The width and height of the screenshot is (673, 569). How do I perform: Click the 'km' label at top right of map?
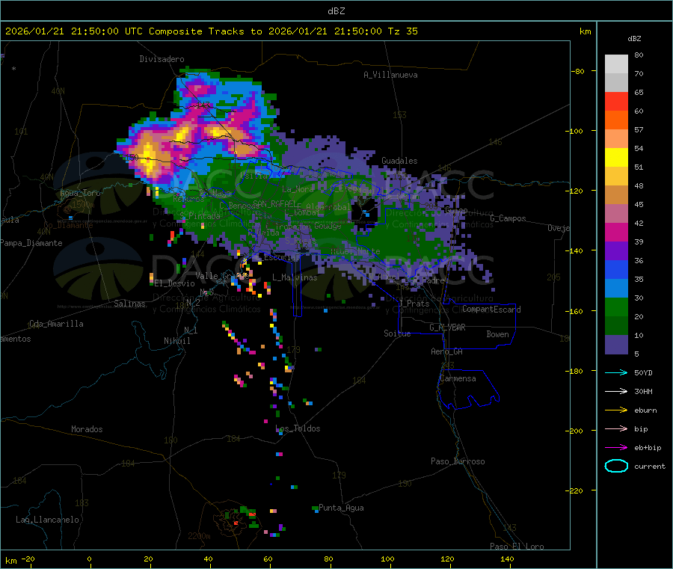point(585,31)
